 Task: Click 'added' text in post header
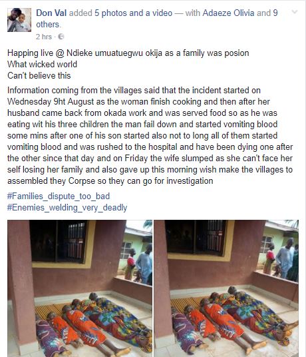(x=80, y=13)
